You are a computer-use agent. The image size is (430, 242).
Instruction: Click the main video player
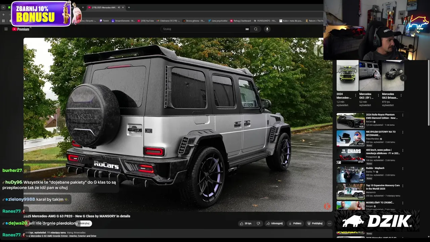click(178, 124)
